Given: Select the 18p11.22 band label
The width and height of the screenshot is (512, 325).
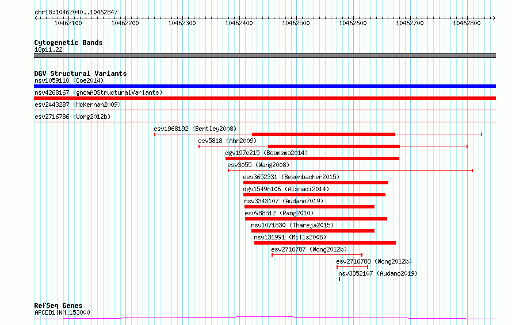Looking at the screenshot, I should click(48, 49).
